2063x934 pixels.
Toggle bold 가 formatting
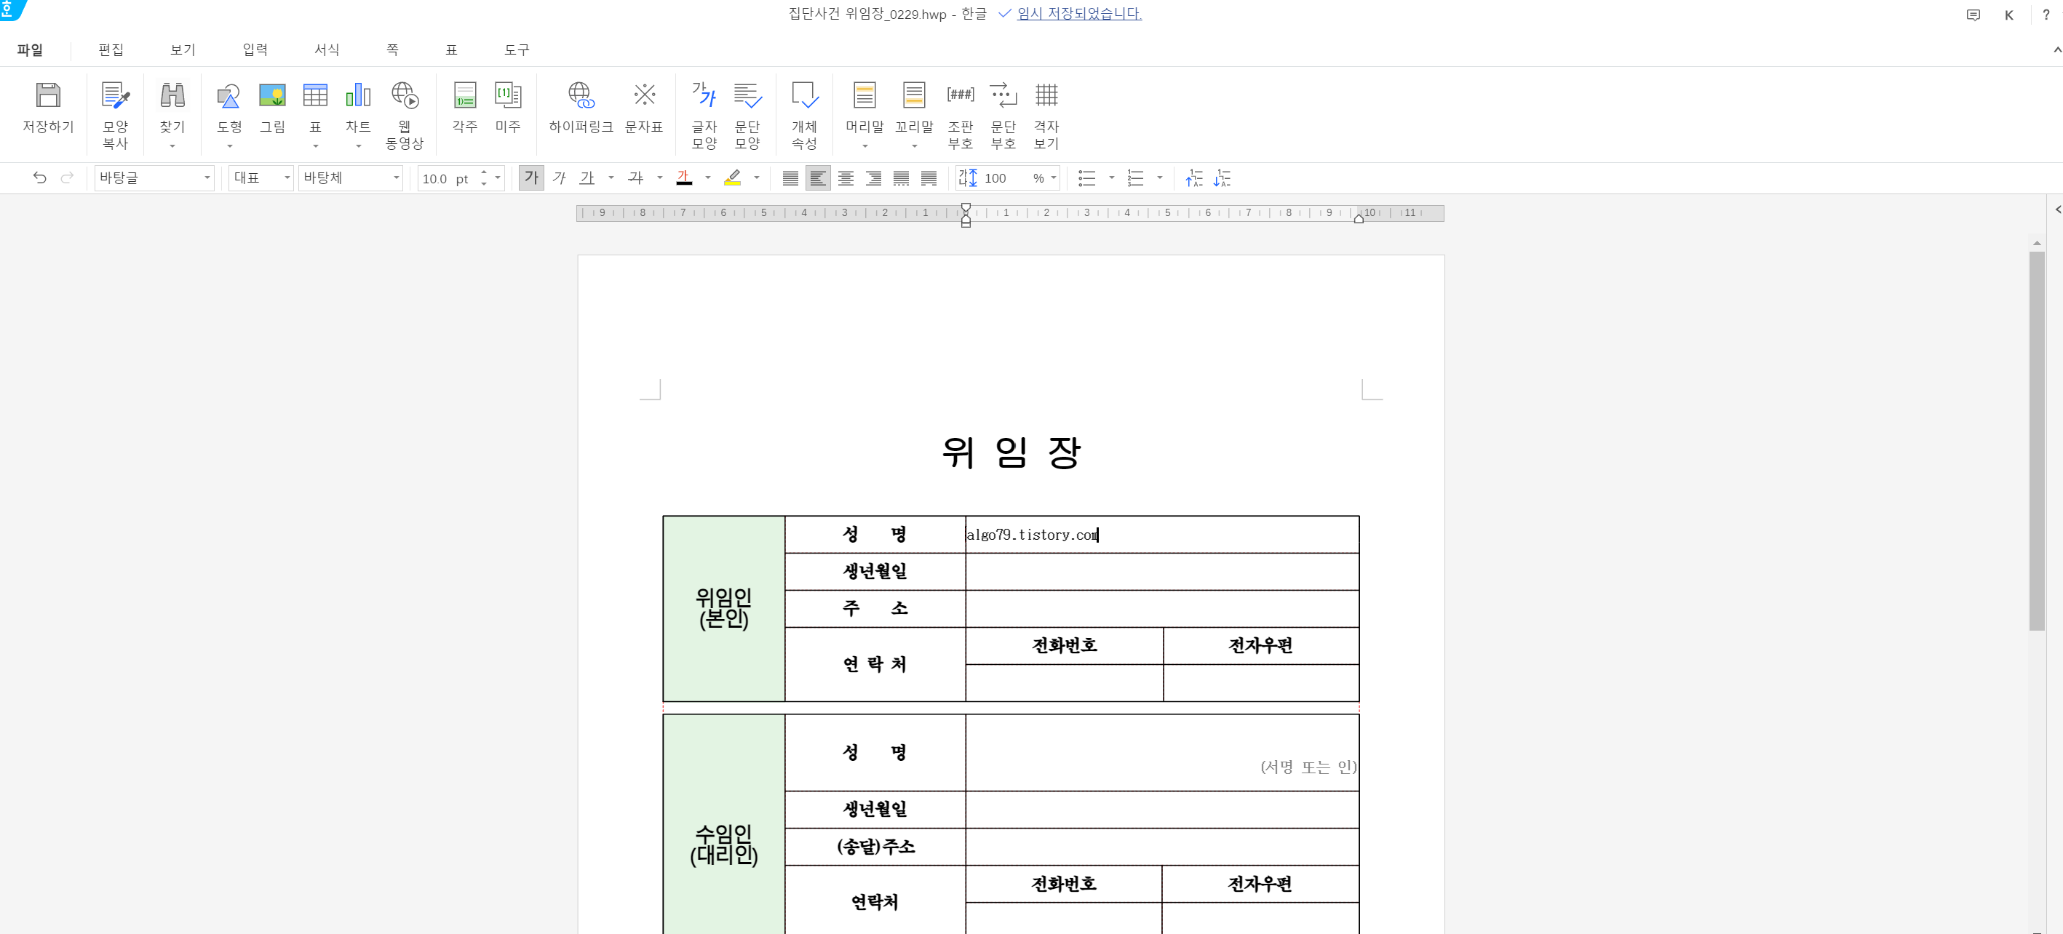pos(531,177)
